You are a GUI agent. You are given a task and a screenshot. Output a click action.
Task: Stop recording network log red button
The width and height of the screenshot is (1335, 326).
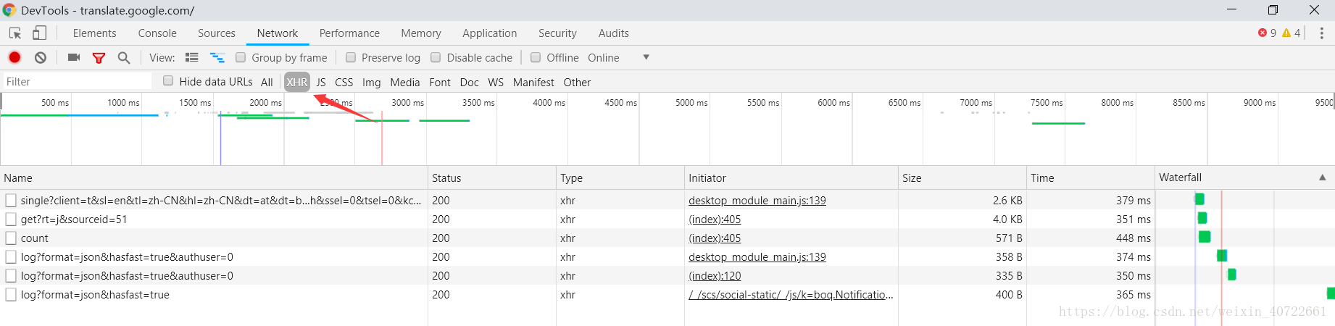pos(14,57)
